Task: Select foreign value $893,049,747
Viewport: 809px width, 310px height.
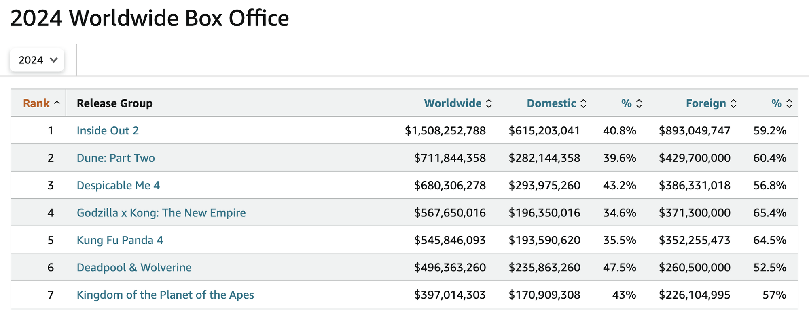Action: coord(695,131)
